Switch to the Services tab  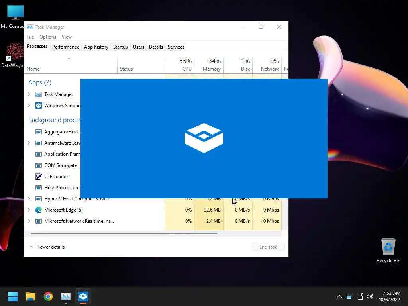click(x=176, y=47)
